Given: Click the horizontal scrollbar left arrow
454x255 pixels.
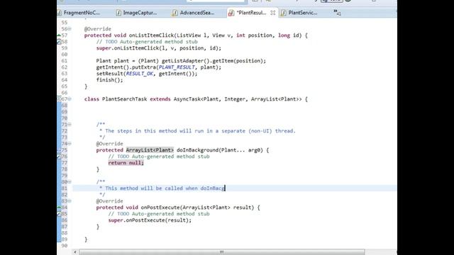Looking at the screenshot, I should (x=75, y=252).
